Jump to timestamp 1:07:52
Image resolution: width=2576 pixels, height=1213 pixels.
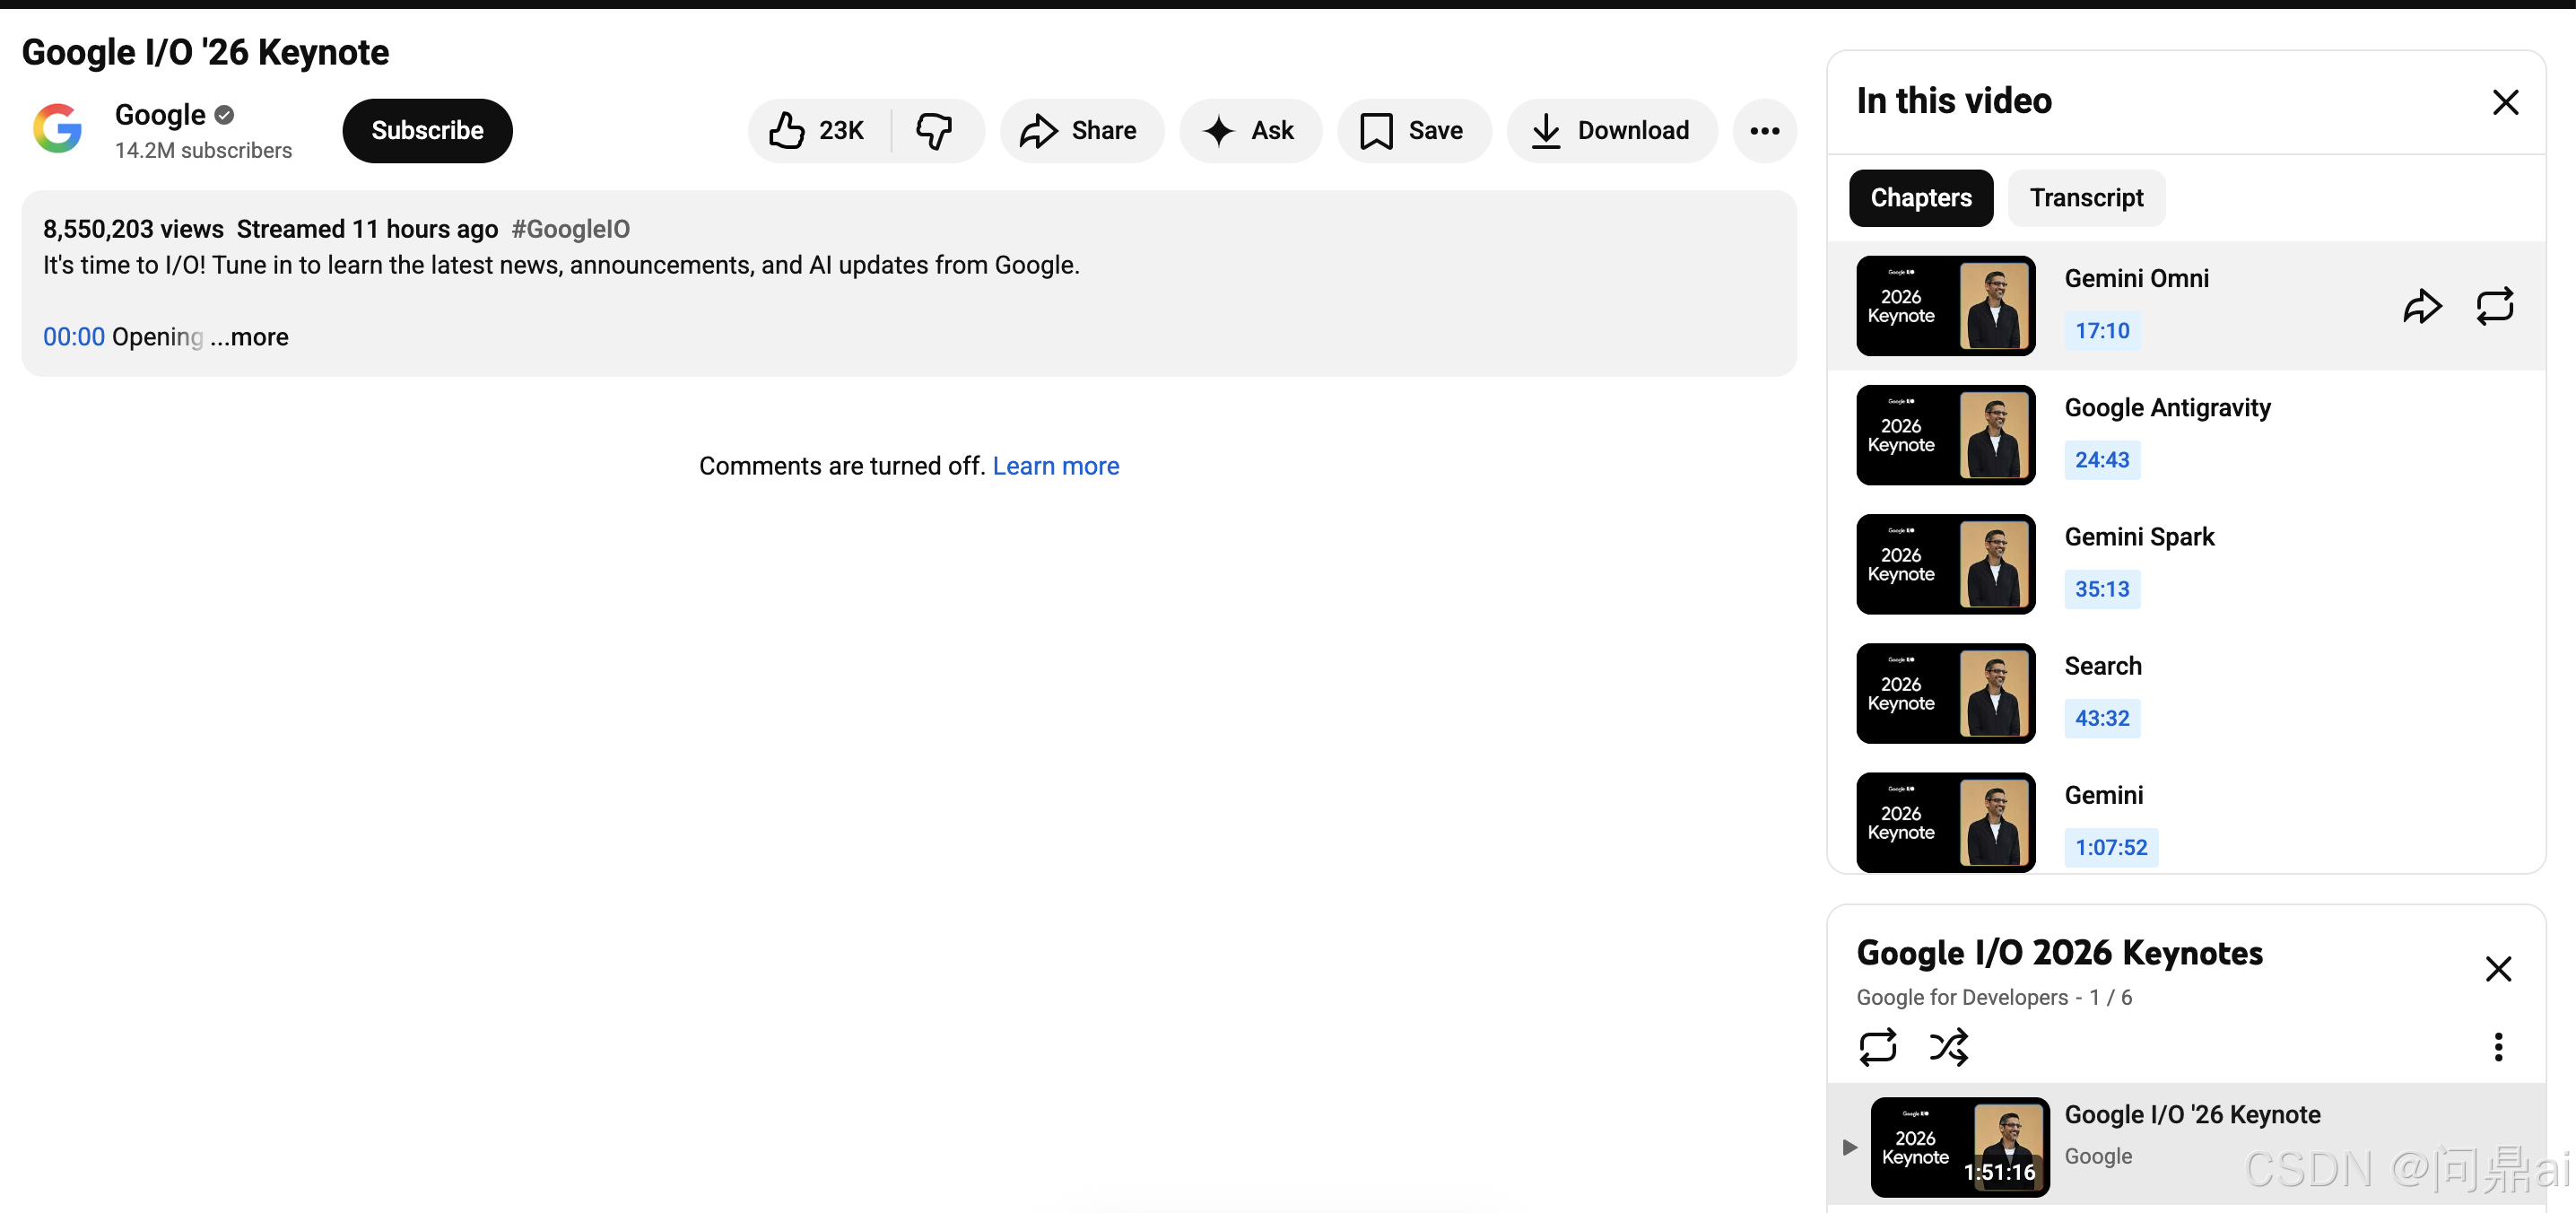(2111, 847)
